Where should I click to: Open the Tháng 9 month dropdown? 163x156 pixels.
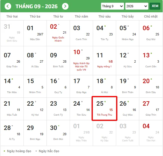click(x=112, y=6)
